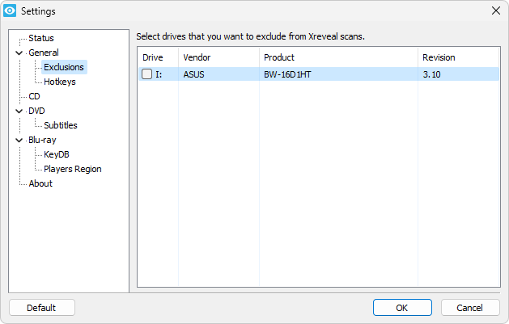509x324 pixels.
Task: Open the Status settings page
Action: (41, 38)
